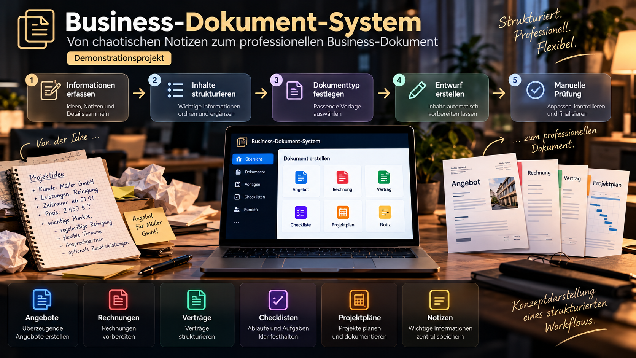Open Vorlagen in the sidebar
The width and height of the screenshot is (636, 358).
click(248, 185)
